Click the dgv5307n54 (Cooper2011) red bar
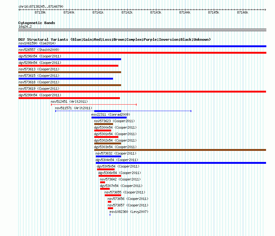 pyautogui.click(x=105, y=189)
